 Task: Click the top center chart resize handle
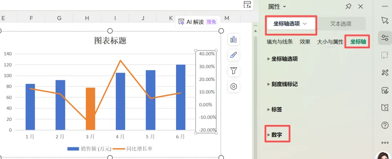click(x=110, y=31)
